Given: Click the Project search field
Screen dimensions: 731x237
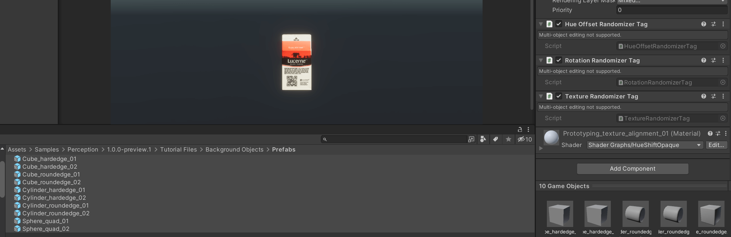Looking at the screenshot, I should click(x=394, y=139).
